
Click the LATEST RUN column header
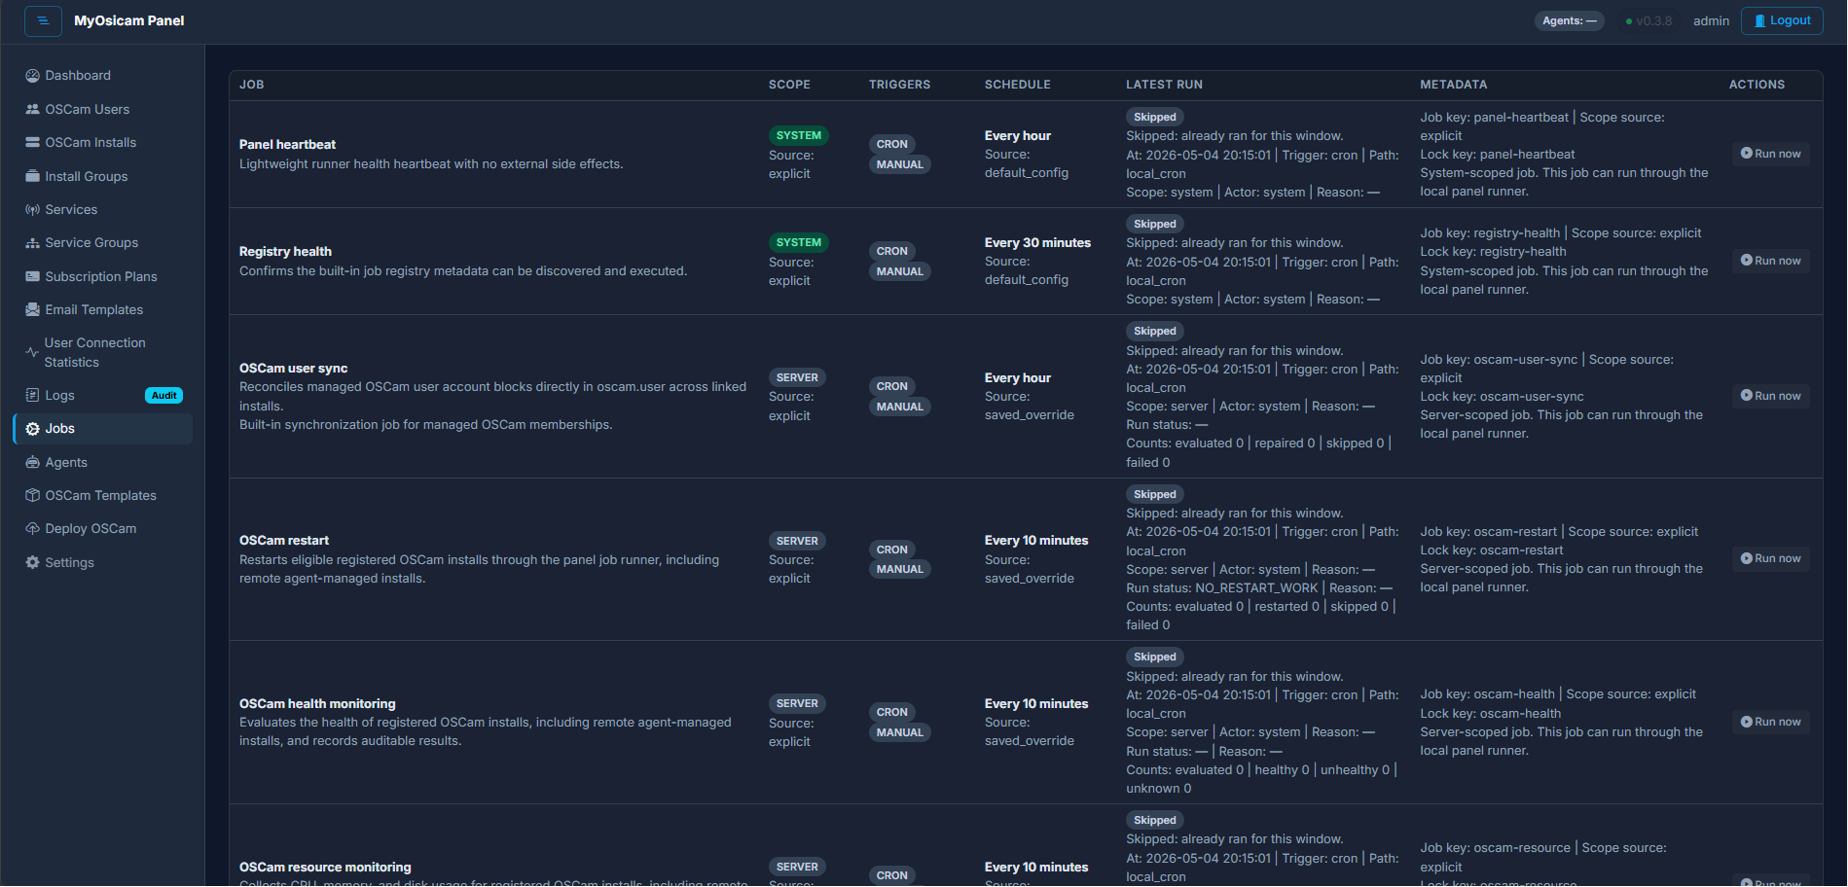click(1164, 85)
